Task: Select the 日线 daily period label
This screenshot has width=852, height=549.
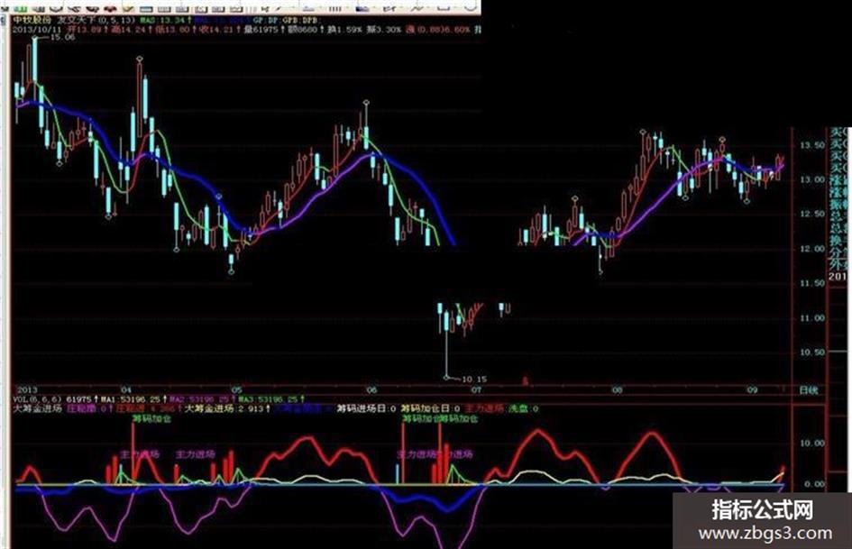Action: point(809,390)
